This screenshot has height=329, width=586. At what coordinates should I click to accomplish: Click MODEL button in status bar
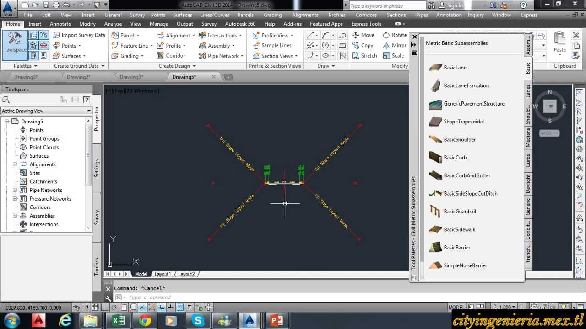pyautogui.click(x=456, y=308)
